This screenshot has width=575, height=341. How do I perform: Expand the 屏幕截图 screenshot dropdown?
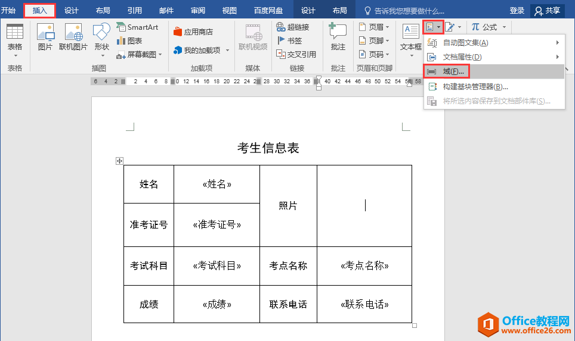tap(160, 54)
